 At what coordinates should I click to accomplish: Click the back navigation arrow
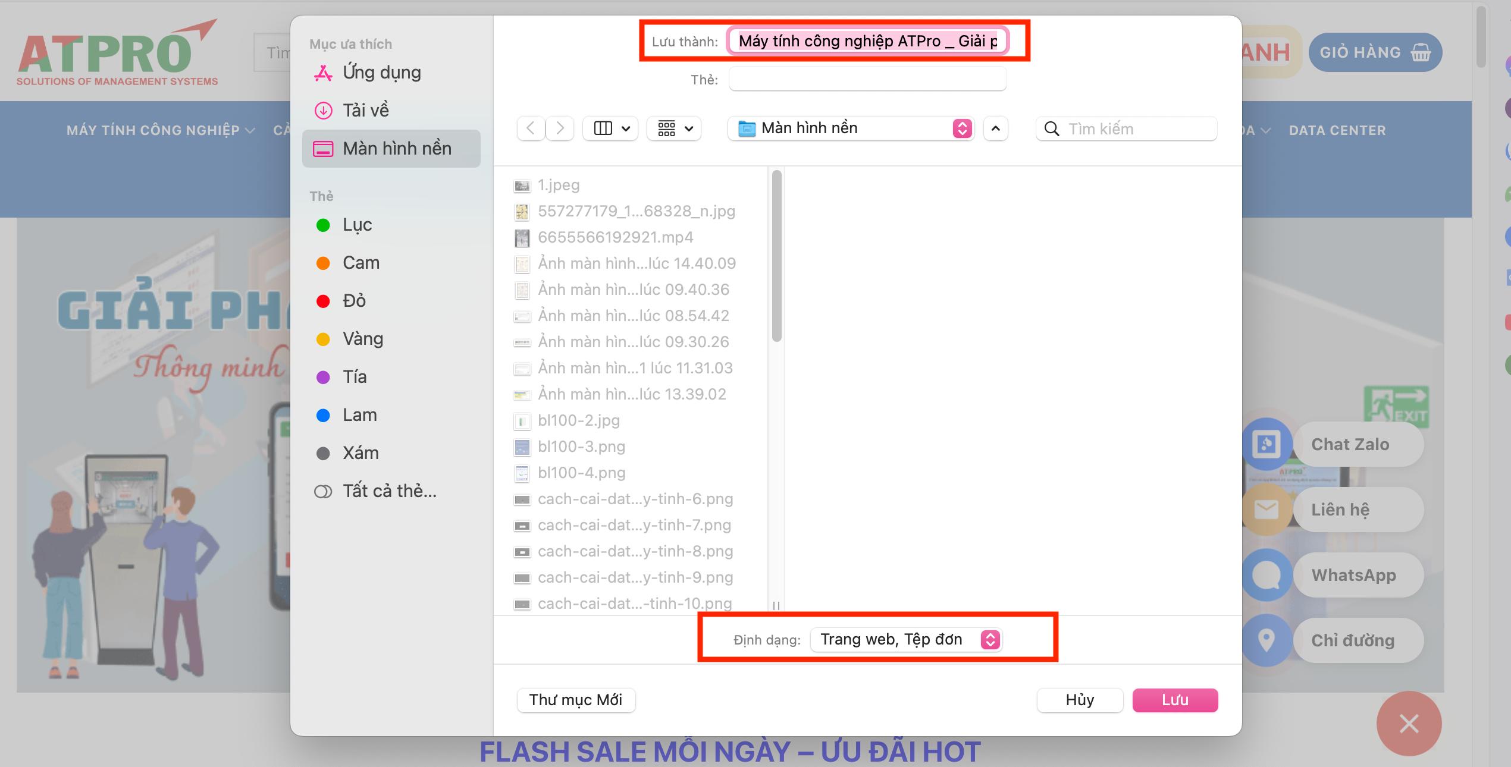click(531, 128)
